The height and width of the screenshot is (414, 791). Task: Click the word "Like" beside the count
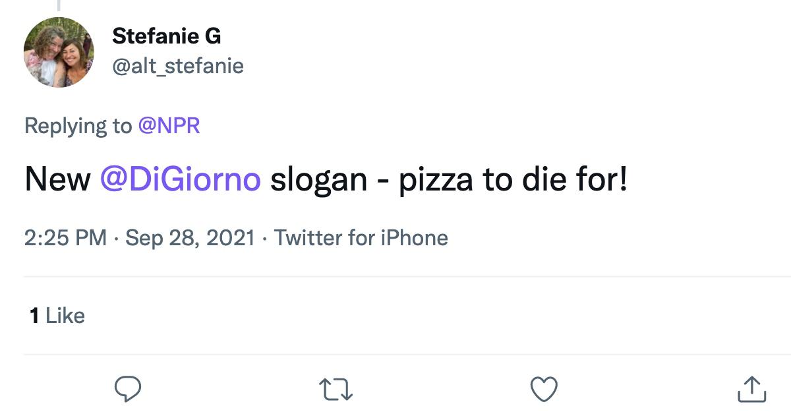tap(65, 316)
